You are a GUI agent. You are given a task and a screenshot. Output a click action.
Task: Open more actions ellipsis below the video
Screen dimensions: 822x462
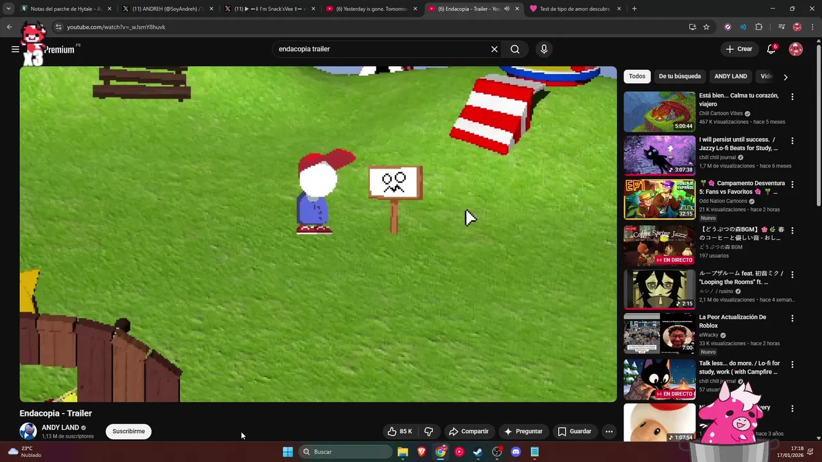609,431
